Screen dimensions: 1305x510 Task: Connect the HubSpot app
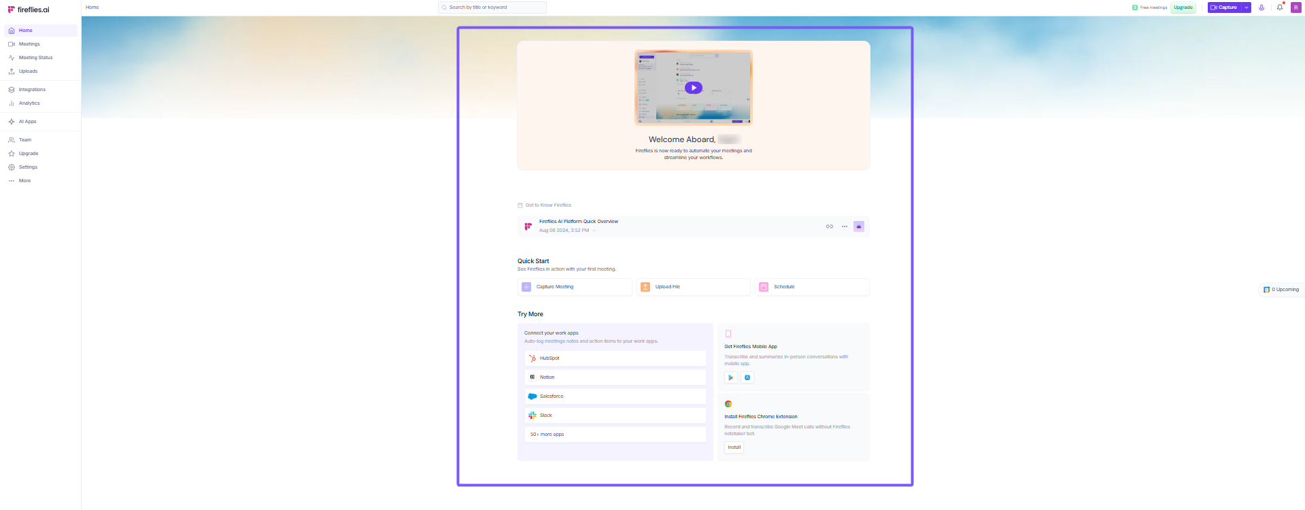[615, 358]
